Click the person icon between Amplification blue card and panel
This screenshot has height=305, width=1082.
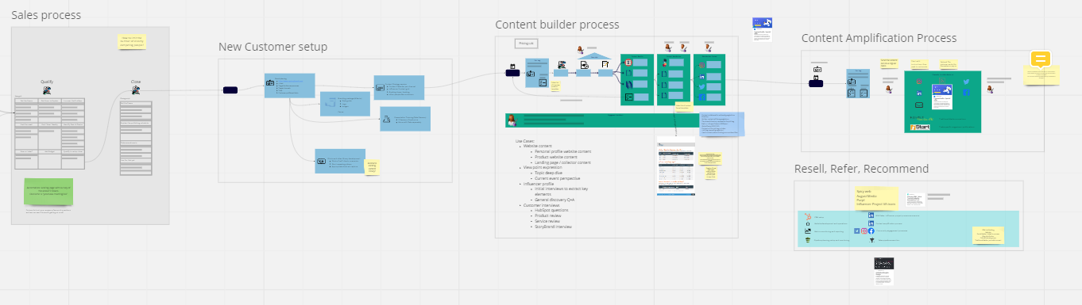click(889, 90)
